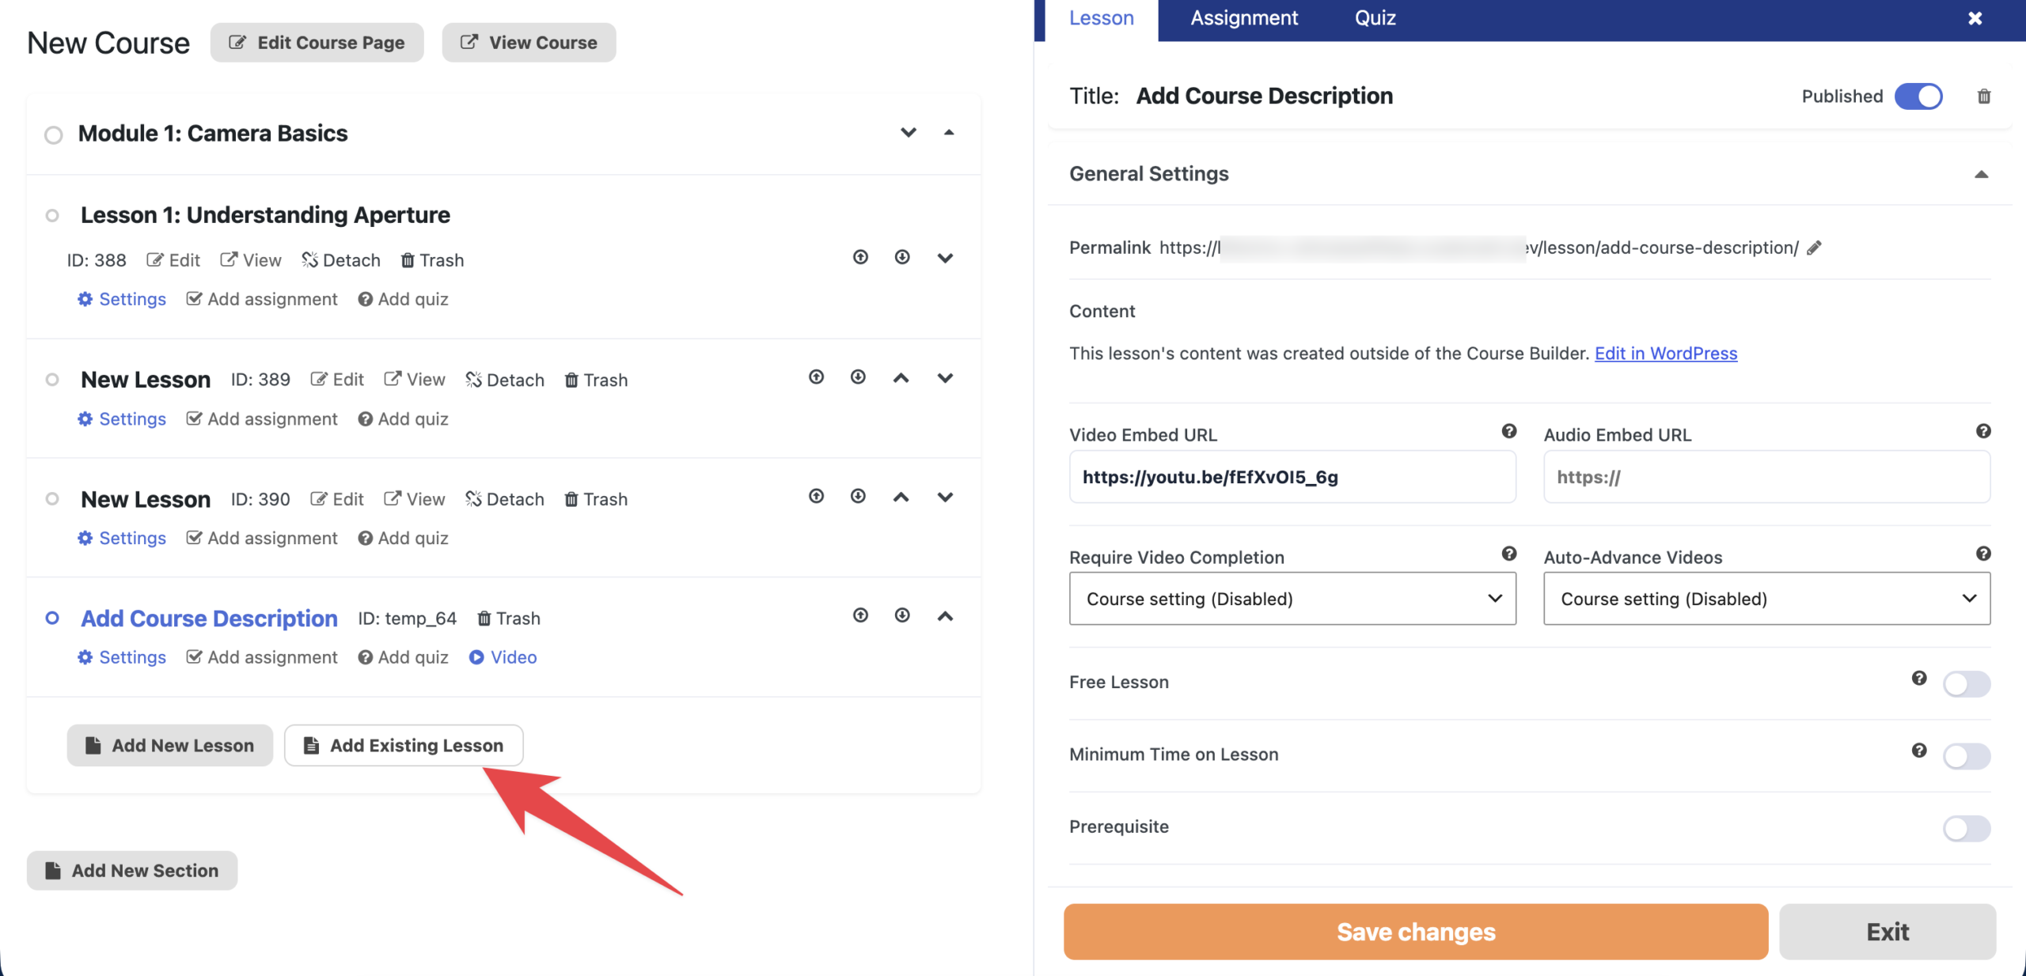Viewport: 2026px width, 976px height.
Task: Add quiz to lesson ID 389
Action: [x=404, y=418]
